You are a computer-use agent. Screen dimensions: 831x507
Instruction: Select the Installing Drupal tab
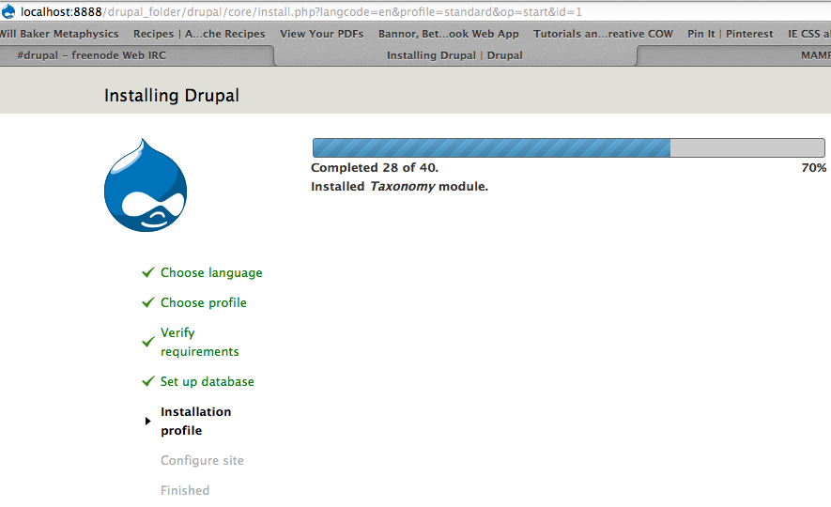pos(454,55)
